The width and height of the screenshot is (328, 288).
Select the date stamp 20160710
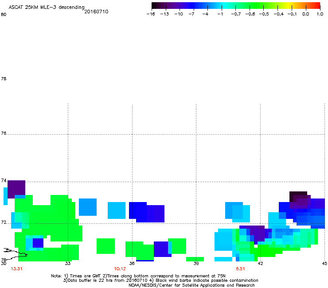pyautogui.click(x=96, y=12)
